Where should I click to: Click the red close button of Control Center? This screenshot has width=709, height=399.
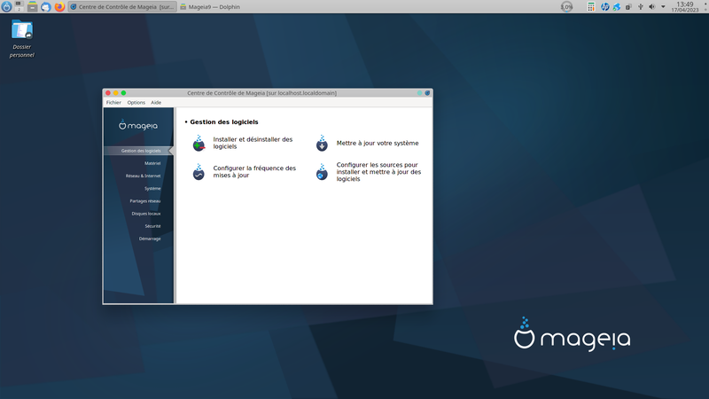point(108,93)
